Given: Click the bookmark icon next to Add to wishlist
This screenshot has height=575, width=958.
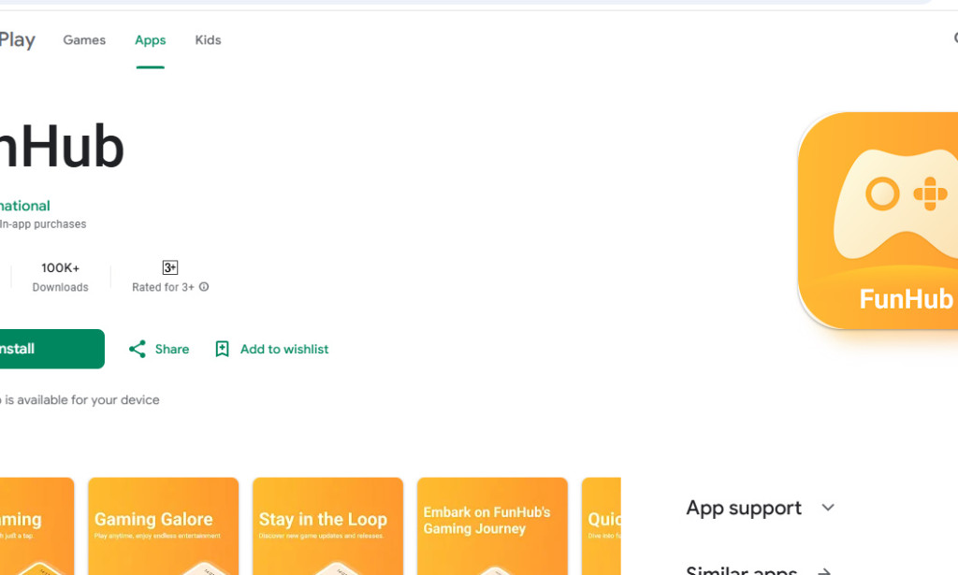Looking at the screenshot, I should pyautogui.click(x=222, y=349).
